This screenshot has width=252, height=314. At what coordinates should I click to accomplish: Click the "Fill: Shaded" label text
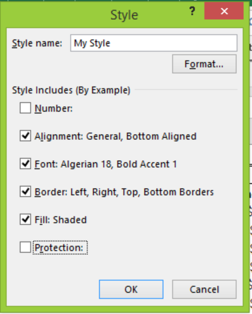pos(60,220)
